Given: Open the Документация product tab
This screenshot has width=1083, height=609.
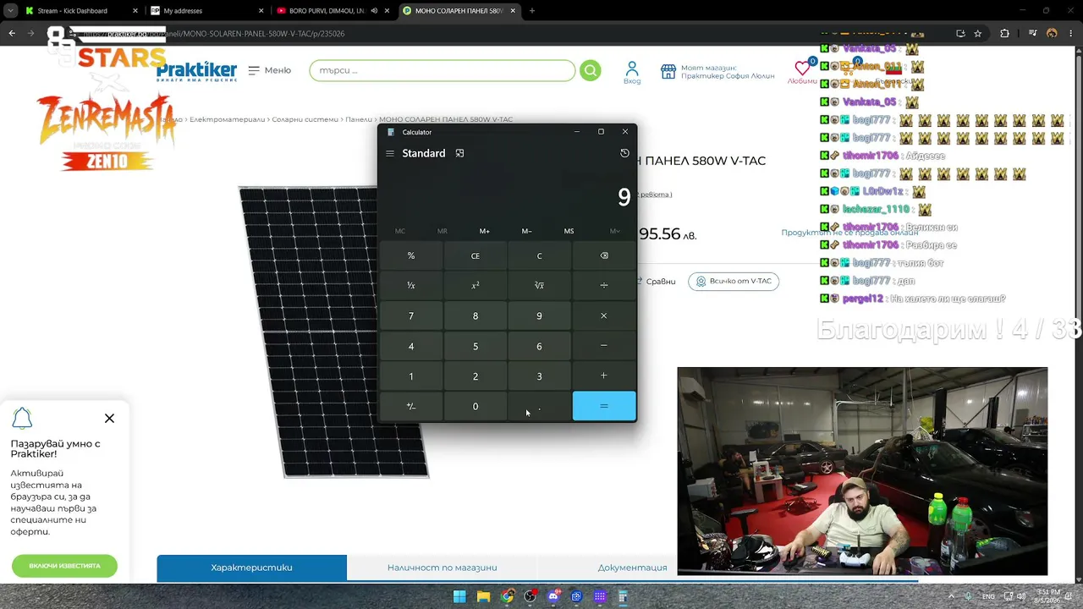Looking at the screenshot, I should tap(632, 568).
